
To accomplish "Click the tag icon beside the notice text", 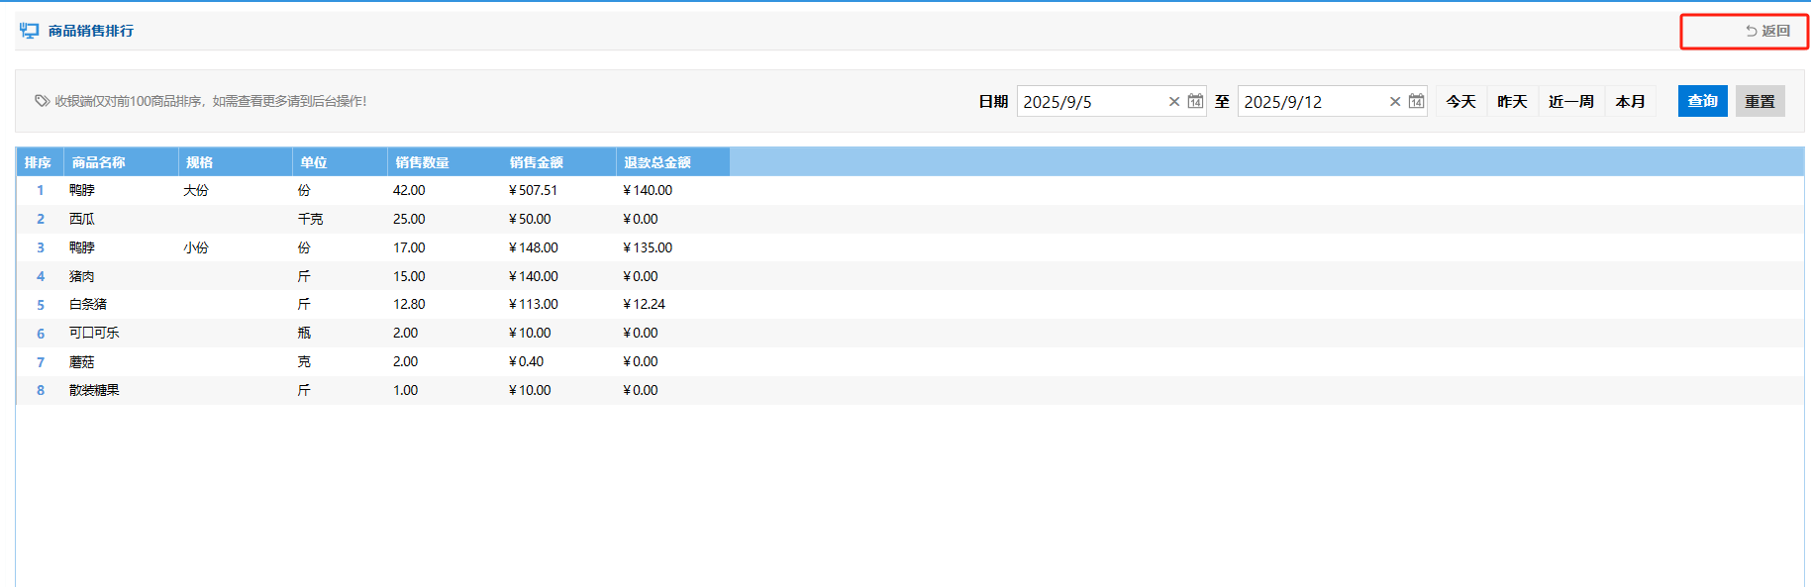I will [x=42, y=101].
